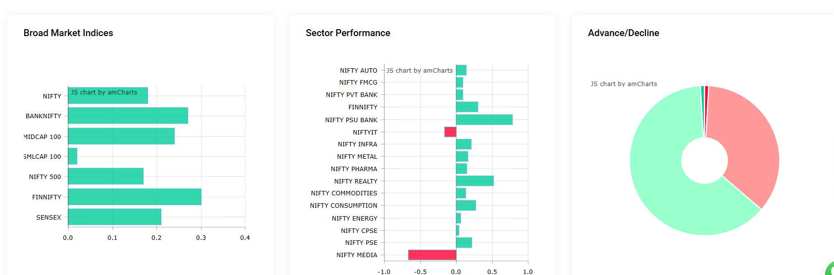Click the NIFTY AUTO sector bar
The width and height of the screenshot is (834, 275).
click(461, 70)
